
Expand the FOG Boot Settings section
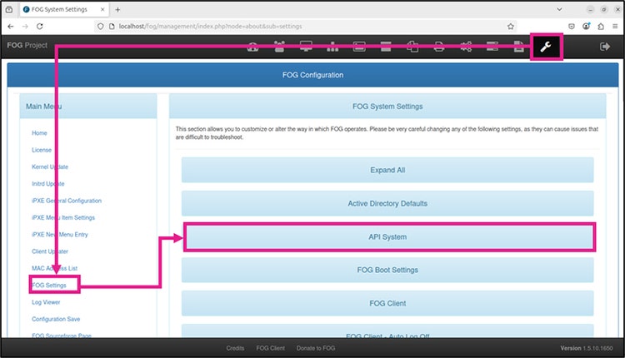pos(387,270)
